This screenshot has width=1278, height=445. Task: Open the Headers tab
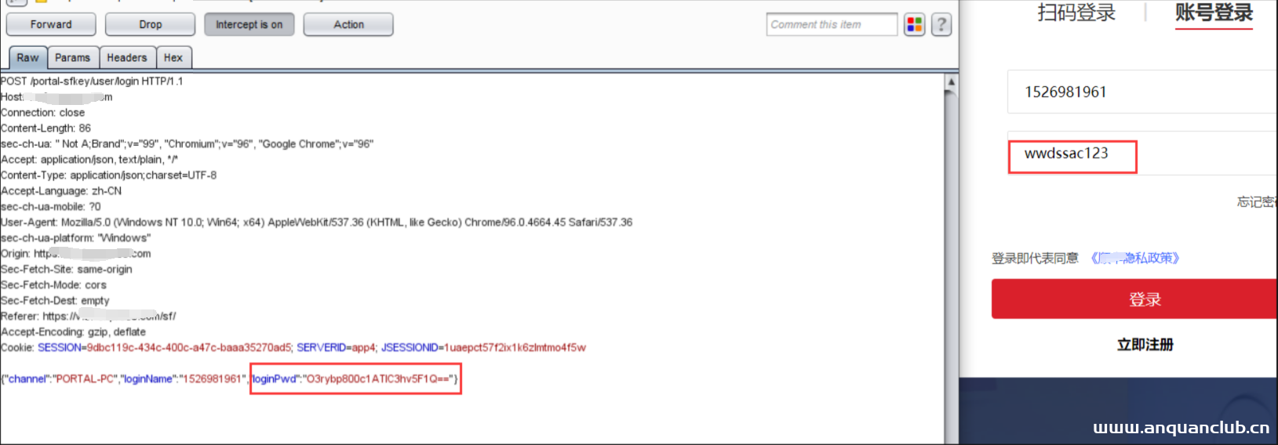tap(127, 57)
